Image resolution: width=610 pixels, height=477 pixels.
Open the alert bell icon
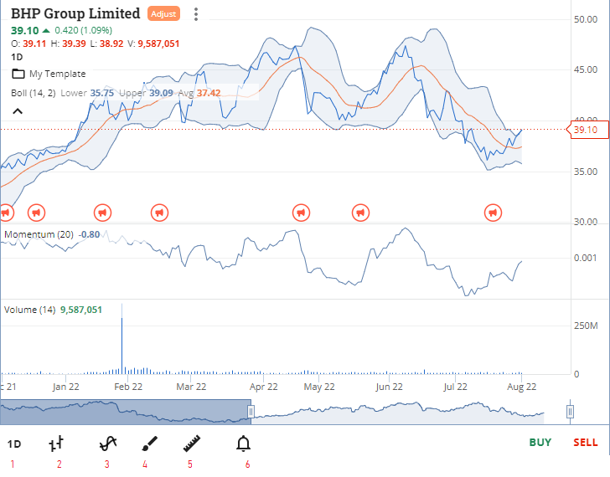pos(244,444)
